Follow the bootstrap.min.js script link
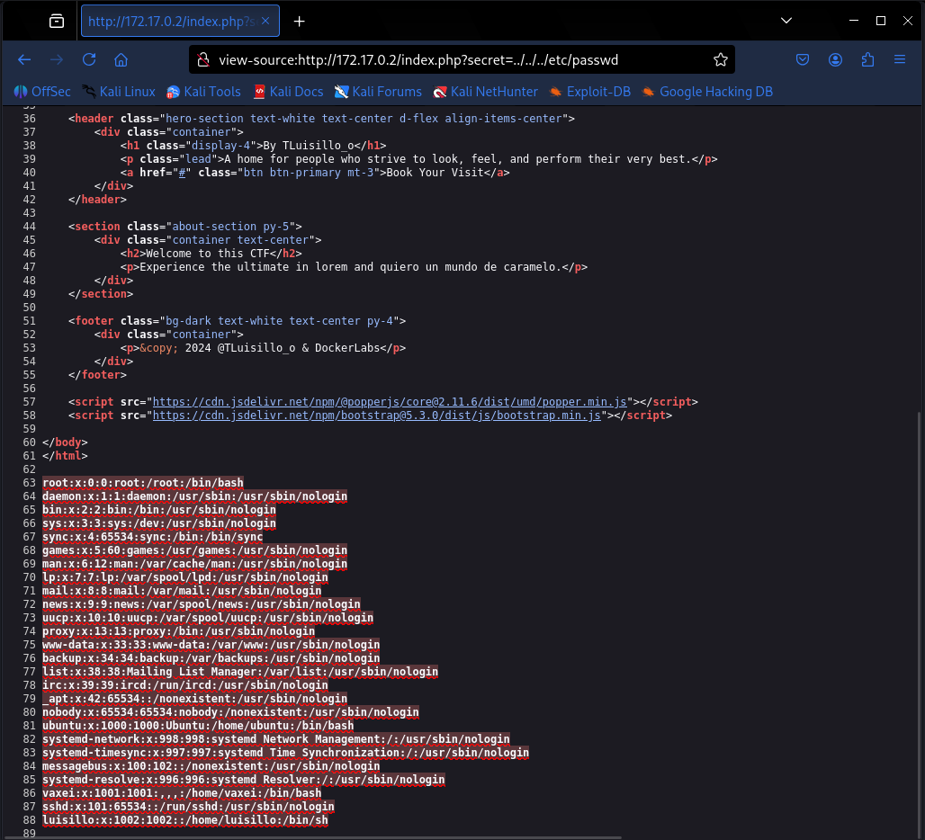 (x=376, y=416)
